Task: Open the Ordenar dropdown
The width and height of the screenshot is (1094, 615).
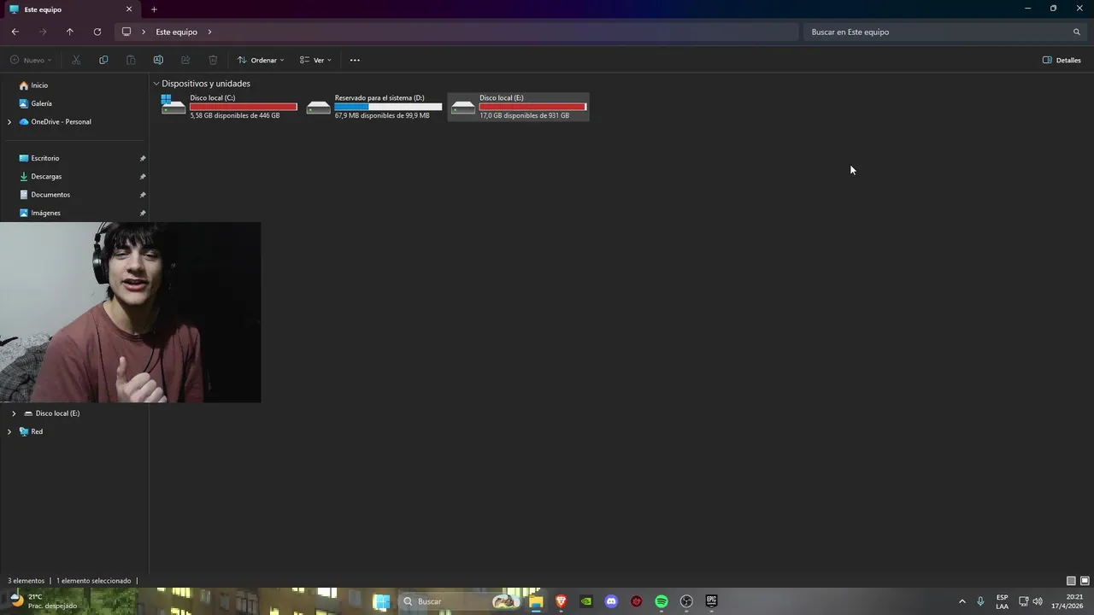Action: pos(261,60)
